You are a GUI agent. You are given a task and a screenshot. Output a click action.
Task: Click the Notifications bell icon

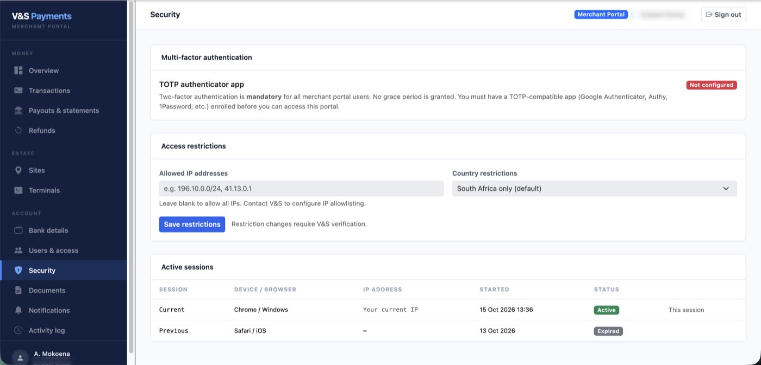click(x=18, y=310)
